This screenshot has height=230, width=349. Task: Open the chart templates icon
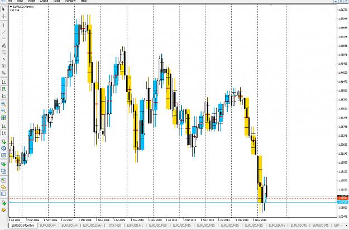click(3, 155)
